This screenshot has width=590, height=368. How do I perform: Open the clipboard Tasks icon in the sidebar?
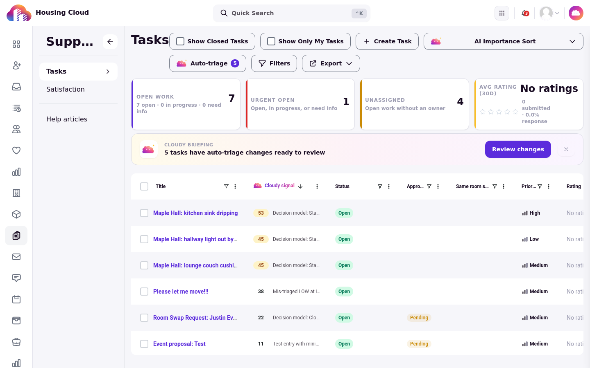pyautogui.click(x=16, y=236)
